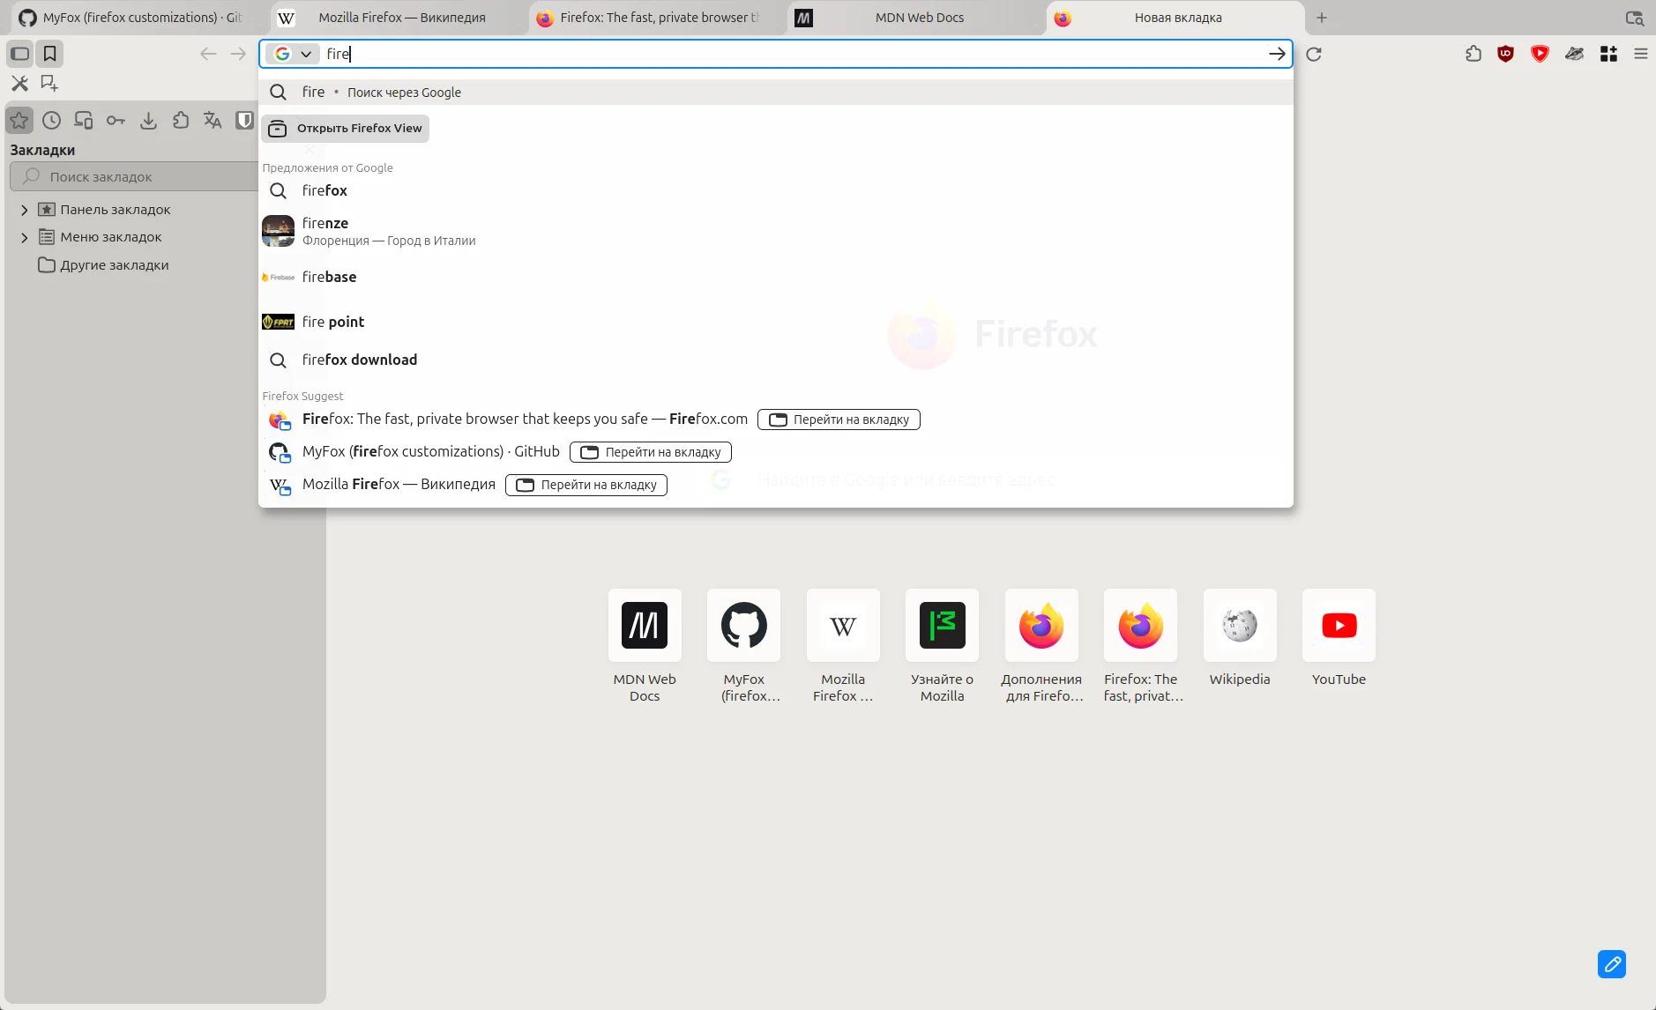Add bookmark with the plus bookmark icon
Image resolution: width=1656 pixels, height=1010 pixels.
tap(49, 84)
